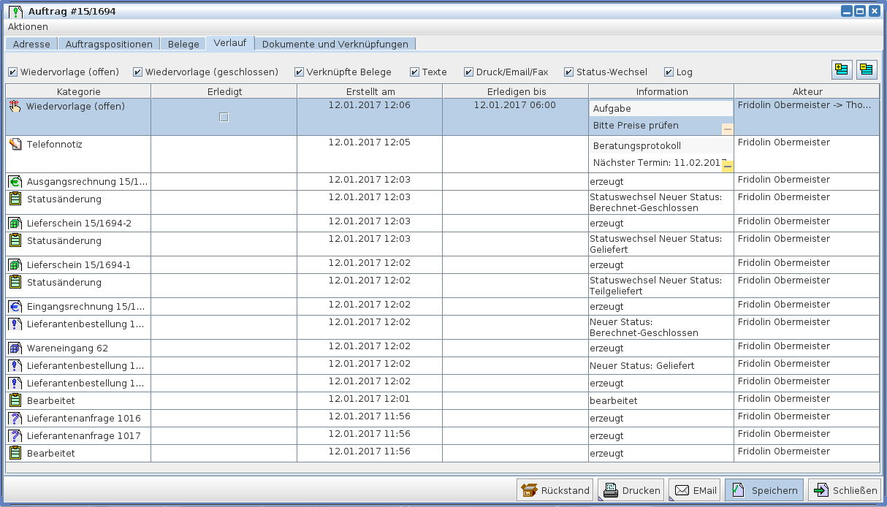The height and width of the screenshot is (507, 887).
Task: Click the Lieferschein 15/1694-2 icon
Action: 15,224
